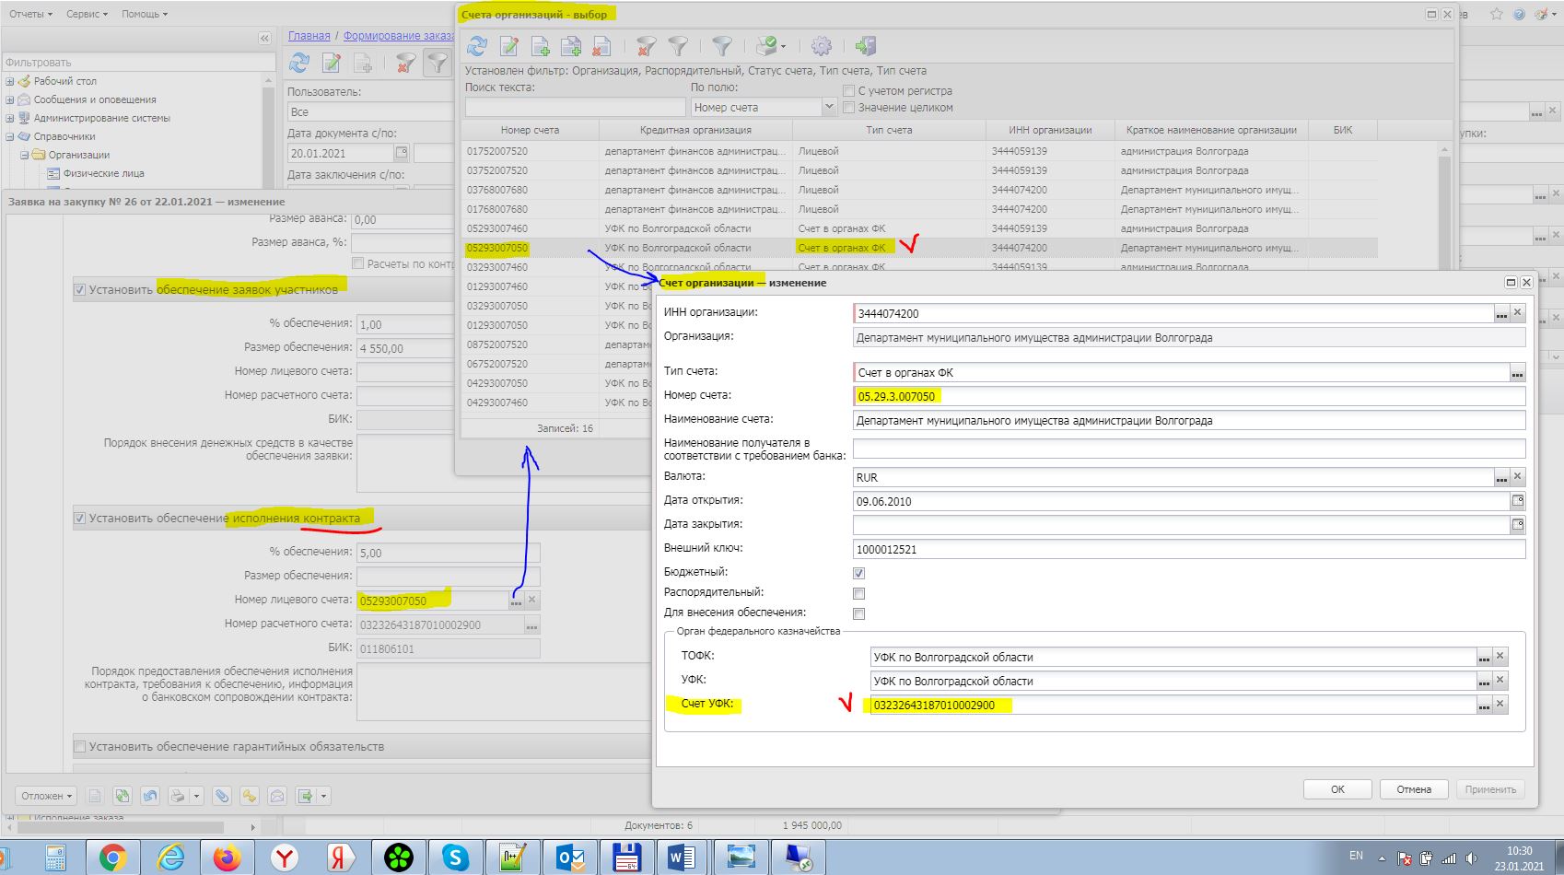The height and width of the screenshot is (875, 1564).
Task: Open the По полю Номер счета dropdown
Action: pos(827,108)
